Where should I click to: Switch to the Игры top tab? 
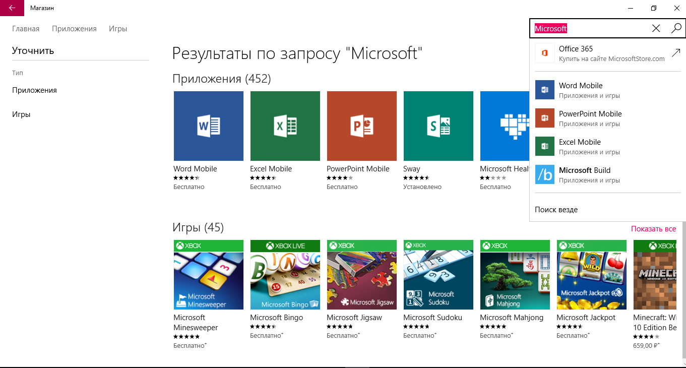click(x=118, y=29)
